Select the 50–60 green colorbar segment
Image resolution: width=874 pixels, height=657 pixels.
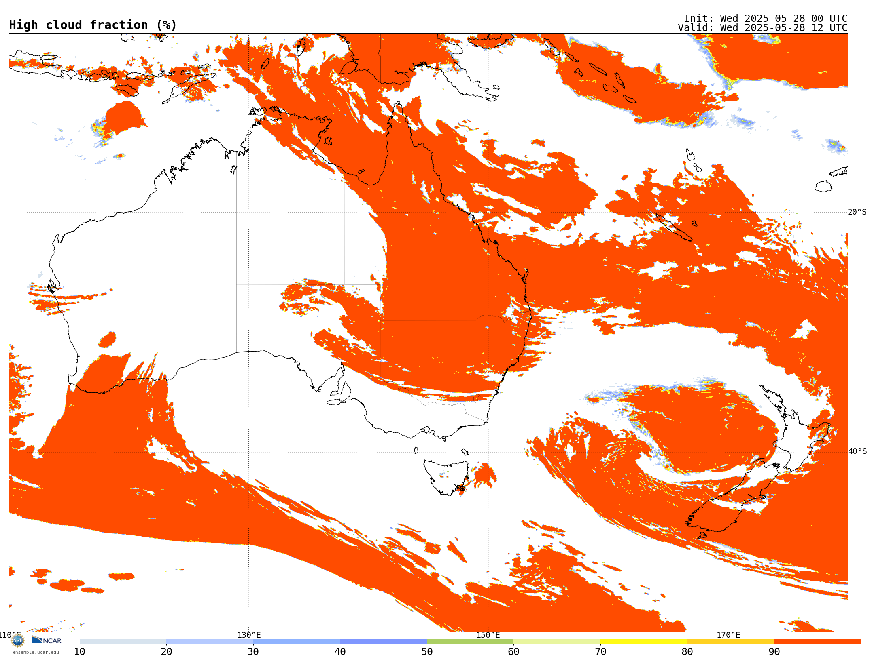[x=470, y=642]
